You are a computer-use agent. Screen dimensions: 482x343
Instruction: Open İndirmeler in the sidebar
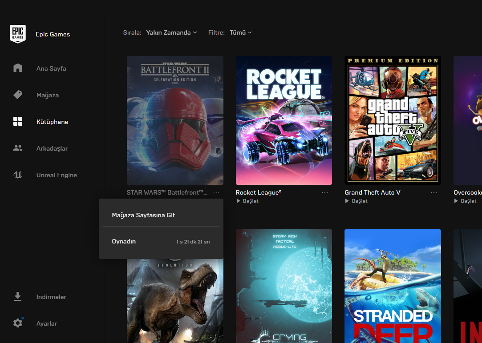[x=51, y=297]
